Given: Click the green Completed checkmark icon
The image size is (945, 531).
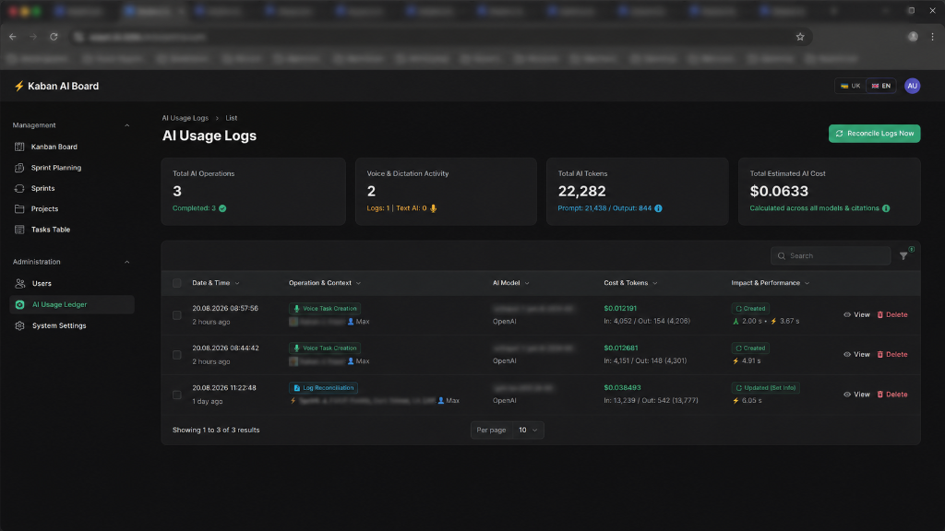Looking at the screenshot, I should [222, 208].
